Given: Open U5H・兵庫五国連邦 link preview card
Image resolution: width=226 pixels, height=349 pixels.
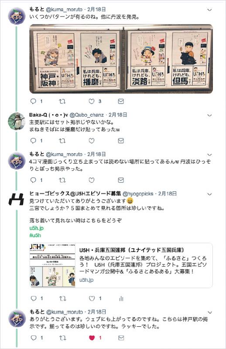Looking at the screenshot, I should click(121, 265).
